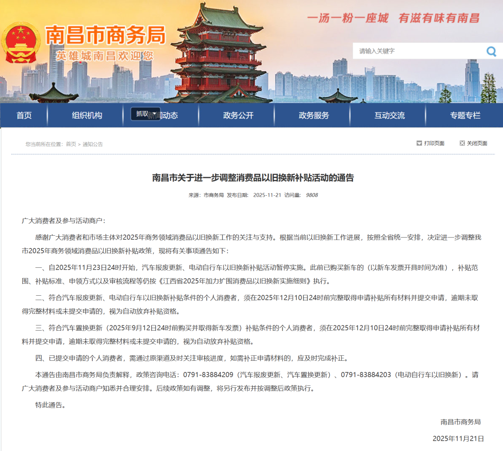
Task: Open the 组织机构 navigation item
Action: pyautogui.click(x=87, y=115)
